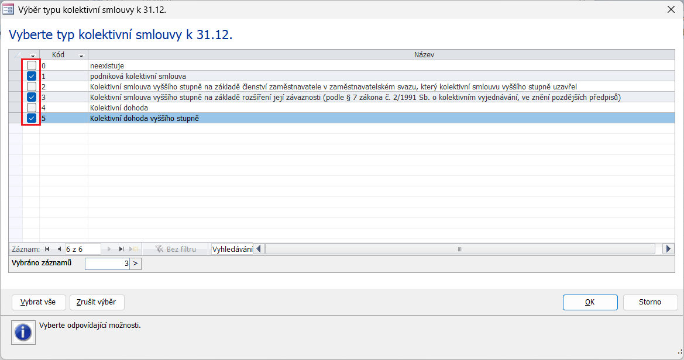684x360 pixels.
Task: Click the Název column header
Action: [381, 55]
